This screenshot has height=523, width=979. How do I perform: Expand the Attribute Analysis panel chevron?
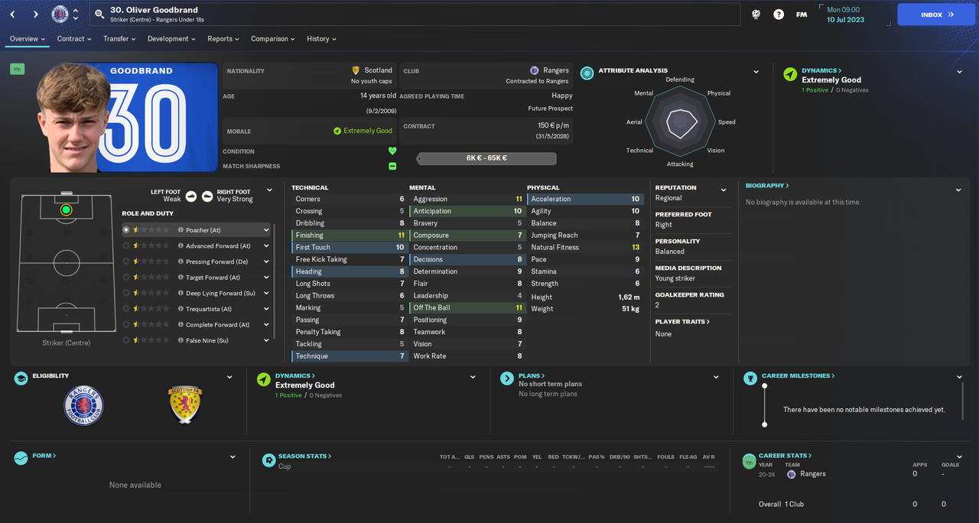click(x=756, y=72)
